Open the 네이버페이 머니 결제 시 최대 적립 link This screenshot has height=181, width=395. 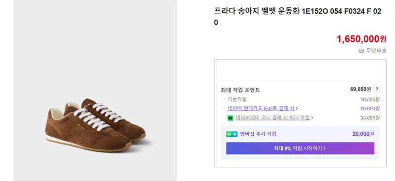[273, 118]
